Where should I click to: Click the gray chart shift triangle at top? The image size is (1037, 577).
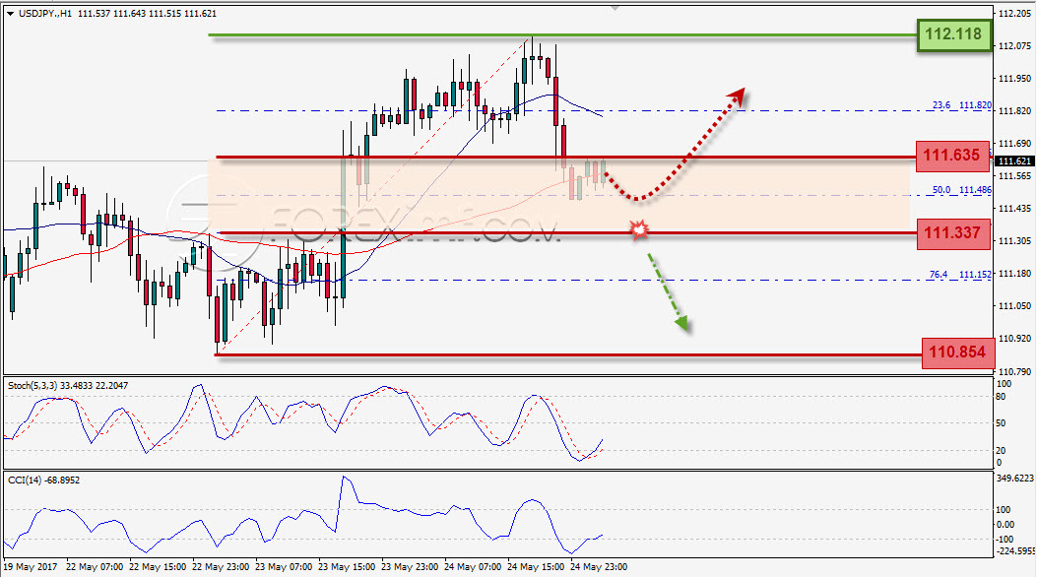[616, 8]
